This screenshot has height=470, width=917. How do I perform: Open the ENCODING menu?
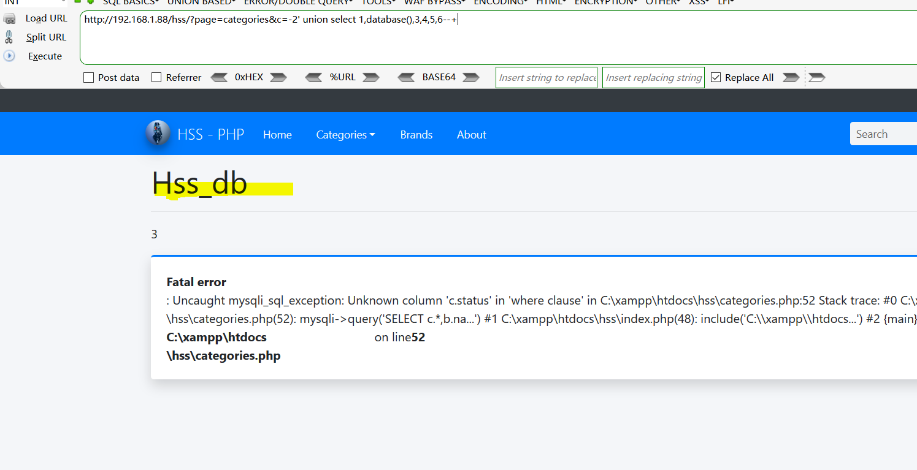pos(502,2)
